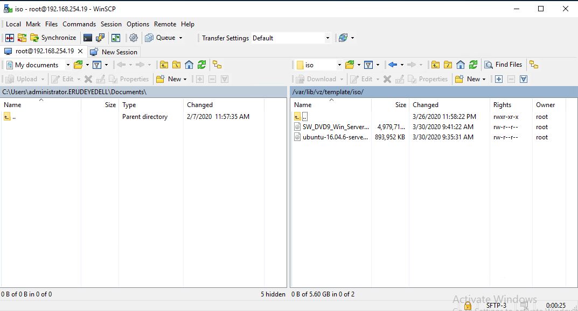
Task: Navigate to local parent directory icon
Action: pyautogui.click(x=164, y=65)
